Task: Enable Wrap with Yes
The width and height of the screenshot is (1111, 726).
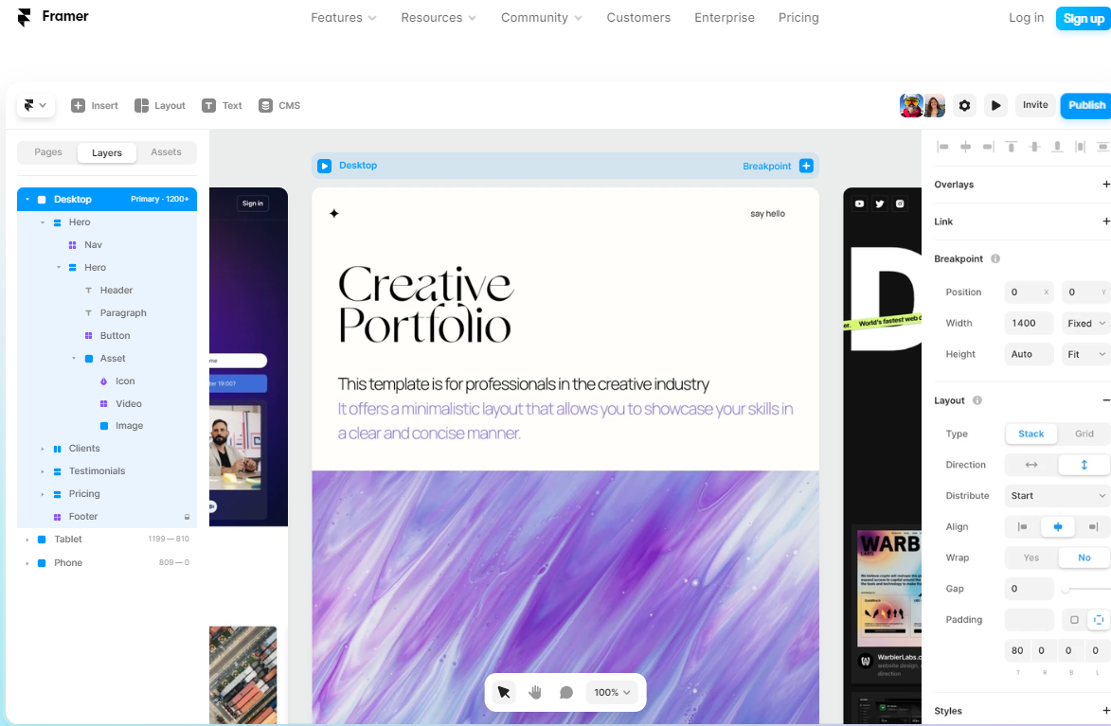Action: point(1030,558)
